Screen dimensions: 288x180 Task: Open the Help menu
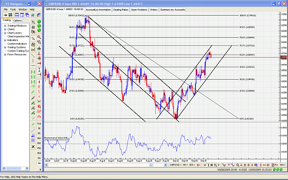pos(32,9)
